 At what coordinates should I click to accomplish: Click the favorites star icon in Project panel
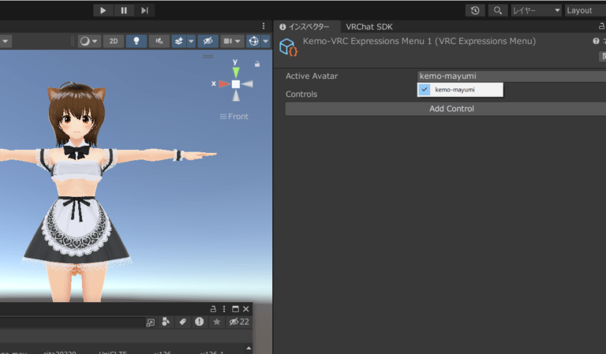(x=217, y=322)
